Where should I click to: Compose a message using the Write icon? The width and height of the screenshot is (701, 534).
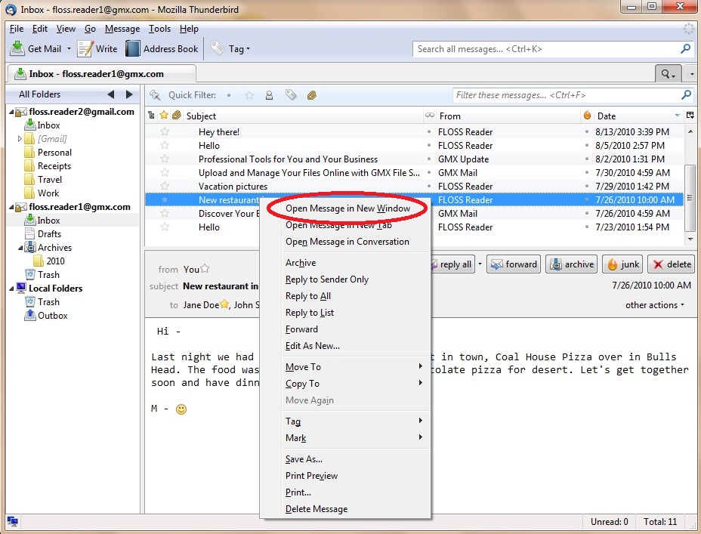97,48
